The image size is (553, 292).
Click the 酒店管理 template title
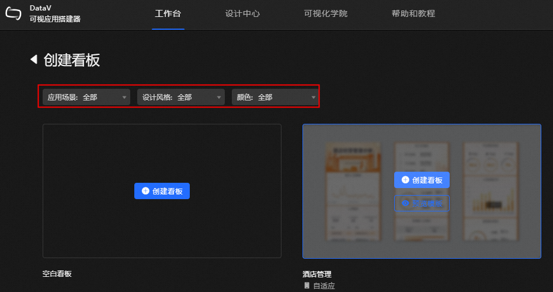[x=317, y=274]
